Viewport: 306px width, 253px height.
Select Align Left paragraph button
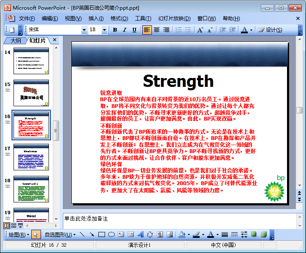click(147, 30)
